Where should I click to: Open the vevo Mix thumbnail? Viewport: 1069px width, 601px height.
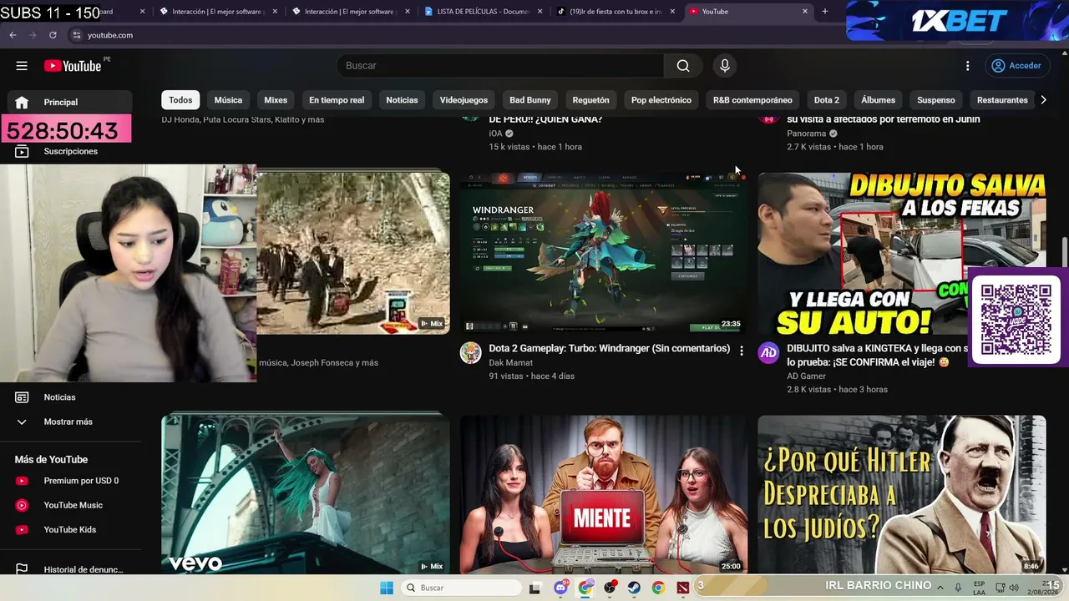point(306,494)
